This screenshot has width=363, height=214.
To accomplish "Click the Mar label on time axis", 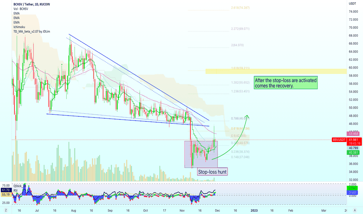I will (x=324, y=210).
